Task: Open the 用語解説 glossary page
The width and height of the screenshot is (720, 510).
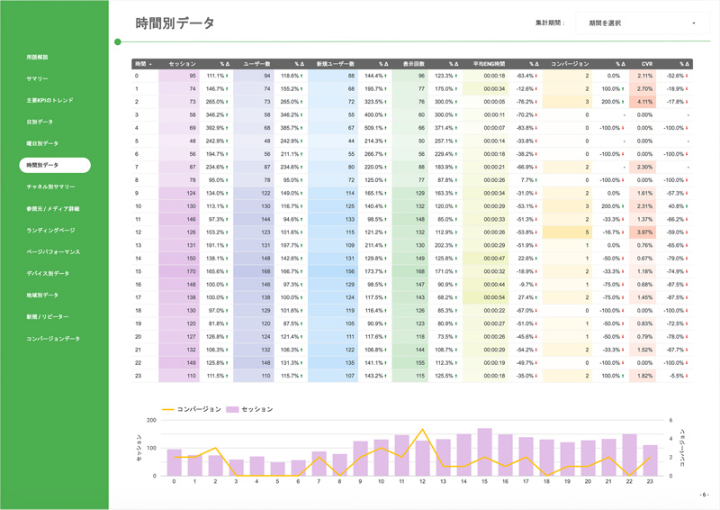Action: [x=38, y=58]
